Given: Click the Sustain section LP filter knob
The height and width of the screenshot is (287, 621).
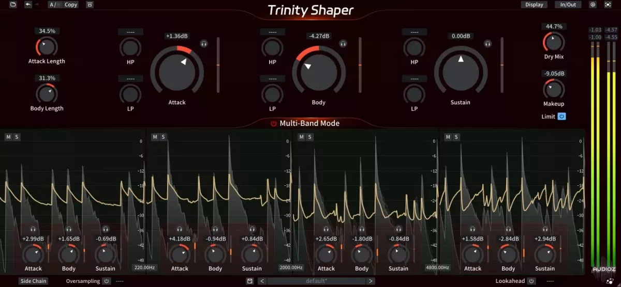Looking at the screenshot, I should click(x=414, y=94).
